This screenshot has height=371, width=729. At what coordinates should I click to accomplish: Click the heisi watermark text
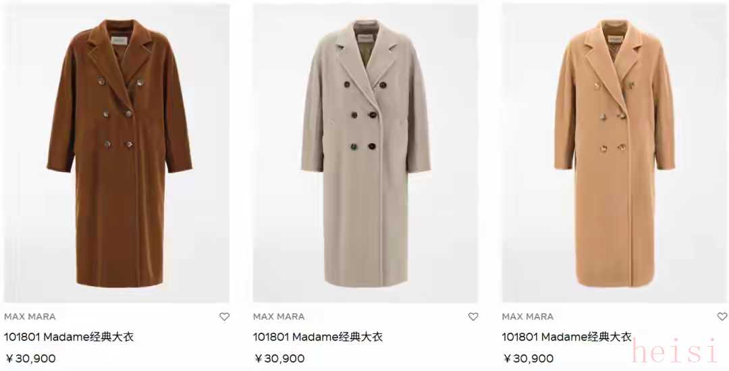(675, 351)
